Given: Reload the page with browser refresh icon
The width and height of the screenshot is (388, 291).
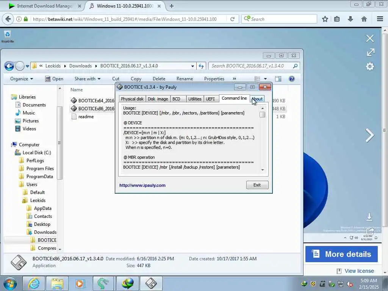Looking at the screenshot, I should tap(232, 19).
